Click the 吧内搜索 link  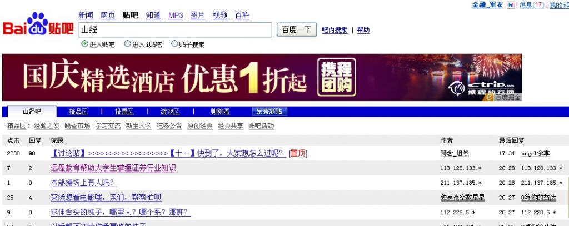tap(335, 30)
